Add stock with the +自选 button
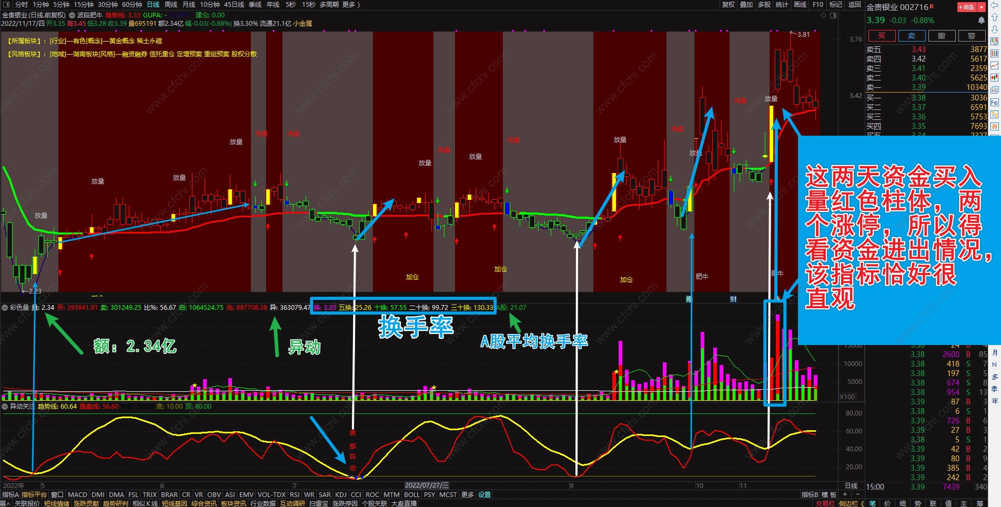Screen dimensions: 1001x507 click(x=966, y=7)
